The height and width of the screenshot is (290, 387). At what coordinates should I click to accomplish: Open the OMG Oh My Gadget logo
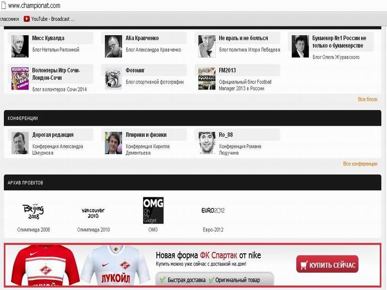pos(153,210)
